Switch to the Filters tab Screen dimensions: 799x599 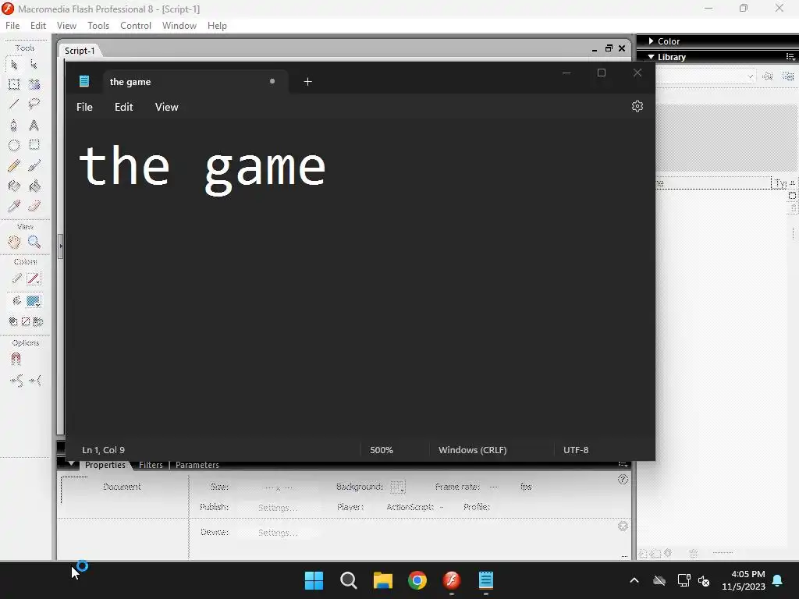151,465
